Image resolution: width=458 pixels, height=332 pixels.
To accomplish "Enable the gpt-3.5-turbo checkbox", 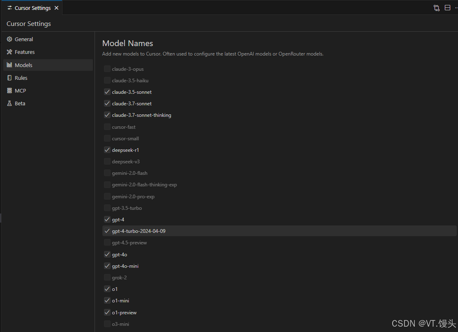I will click(x=107, y=208).
